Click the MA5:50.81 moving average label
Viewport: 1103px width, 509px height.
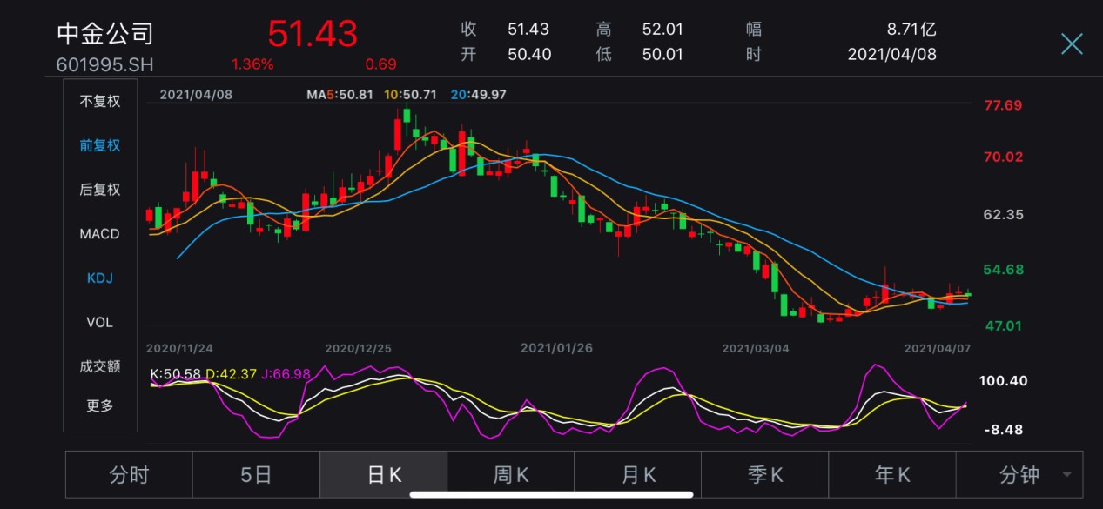(x=340, y=94)
